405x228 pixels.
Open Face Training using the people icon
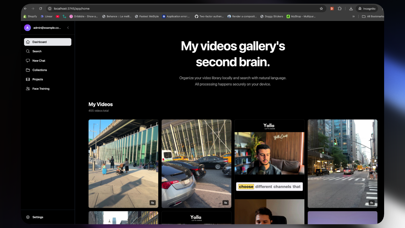click(28, 89)
